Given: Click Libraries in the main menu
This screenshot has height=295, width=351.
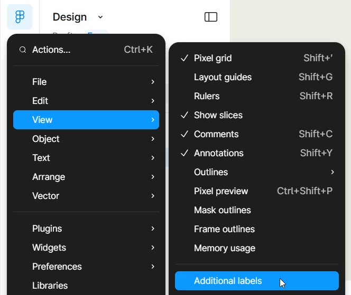Looking at the screenshot, I should 50,286.
